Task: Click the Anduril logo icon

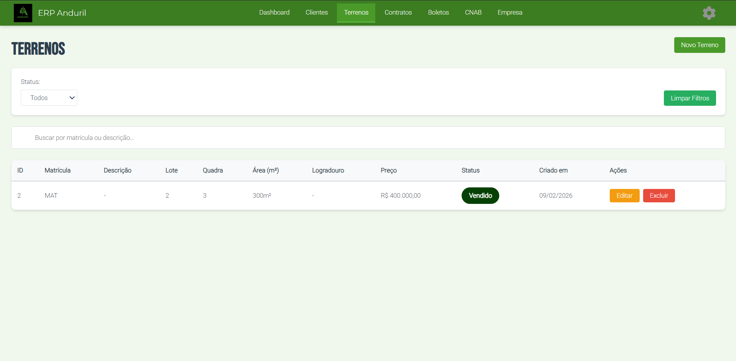Action: pyautogui.click(x=23, y=13)
